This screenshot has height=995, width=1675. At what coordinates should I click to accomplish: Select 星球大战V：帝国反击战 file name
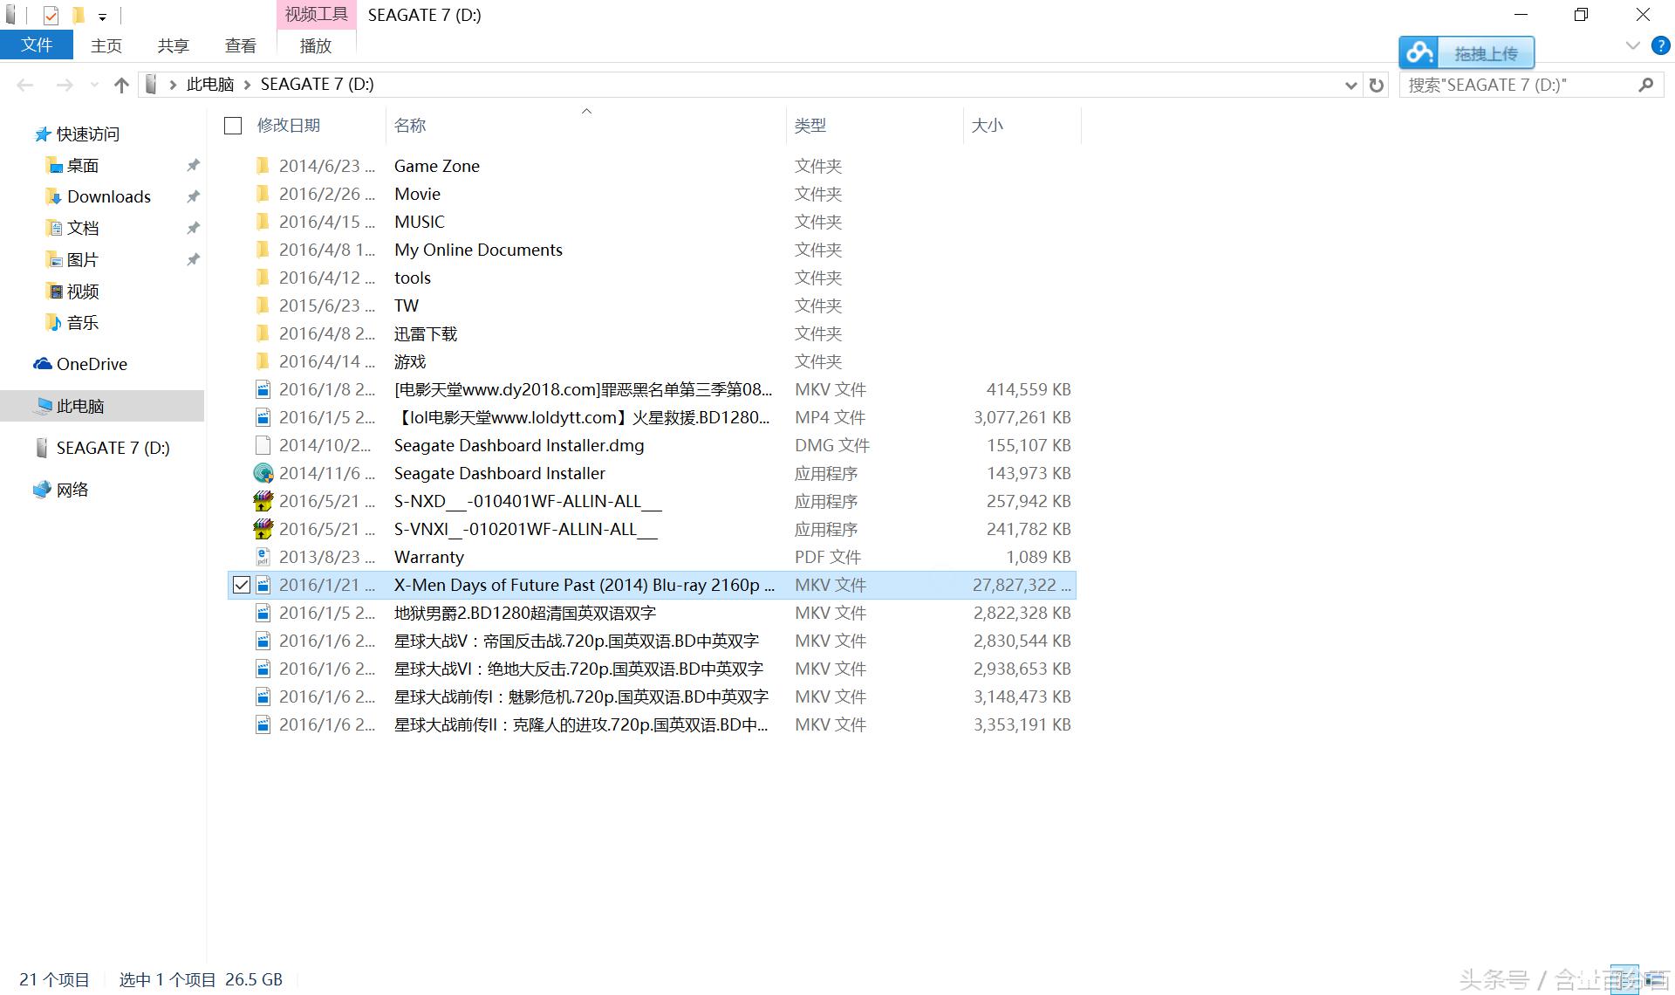coord(577,641)
